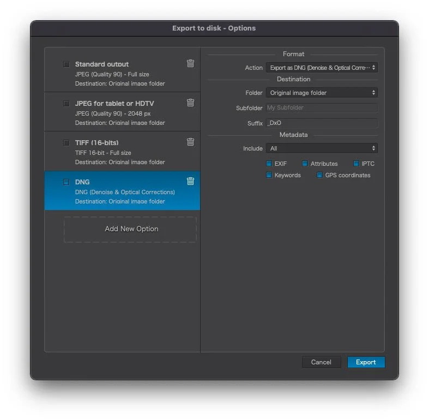The image size is (429, 420).
Task: Enable the JPEG for tablet or HDTV checkbox
Action: [66, 103]
